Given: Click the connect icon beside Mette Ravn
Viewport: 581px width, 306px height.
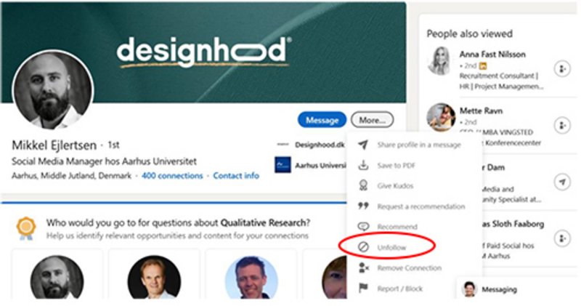Looking at the screenshot, I should click(562, 125).
